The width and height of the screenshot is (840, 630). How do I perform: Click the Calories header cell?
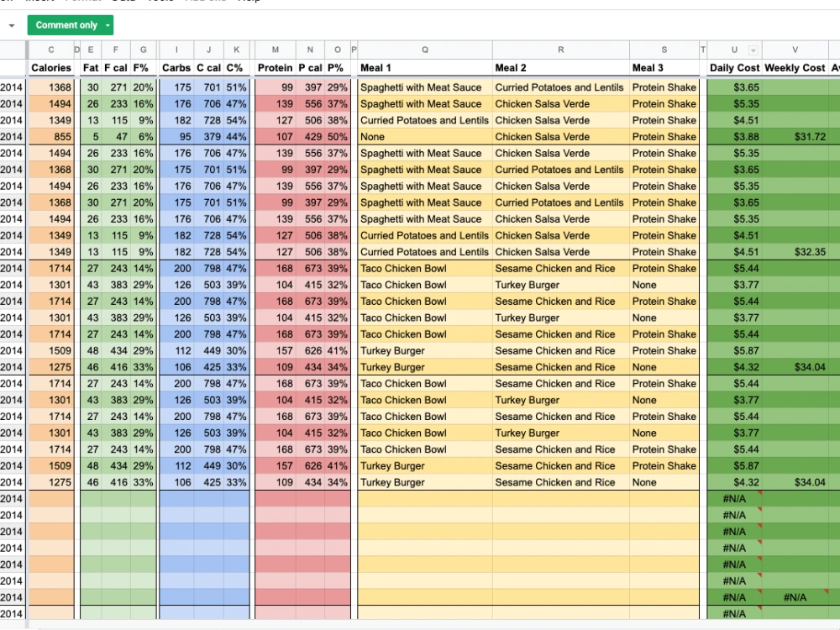pyautogui.click(x=51, y=67)
